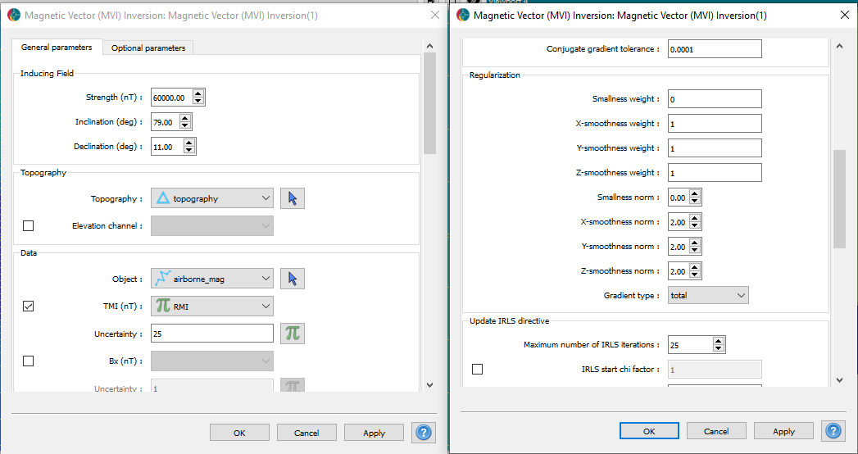Pick topography object with arrow selector icon
The height and width of the screenshot is (454, 858).
click(293, 198)
